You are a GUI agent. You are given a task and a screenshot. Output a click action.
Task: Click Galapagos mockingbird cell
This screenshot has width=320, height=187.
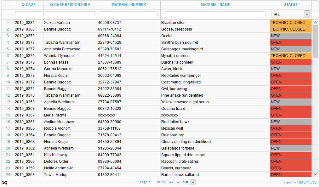point(215,49)
